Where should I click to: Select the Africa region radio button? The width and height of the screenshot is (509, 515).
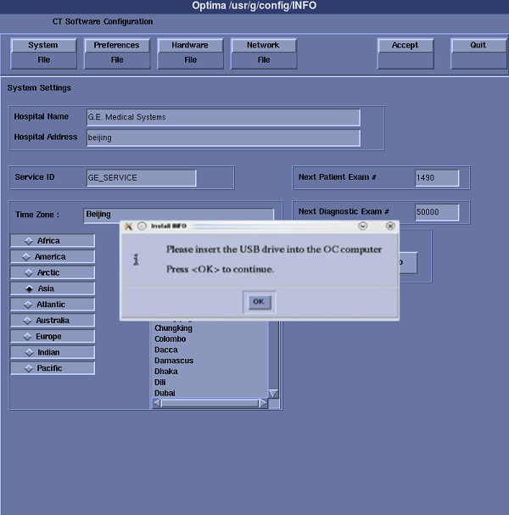click(x=52, y=241)
